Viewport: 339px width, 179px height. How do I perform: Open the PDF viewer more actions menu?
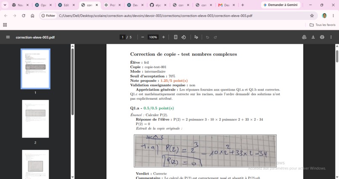tap(331, 37)
